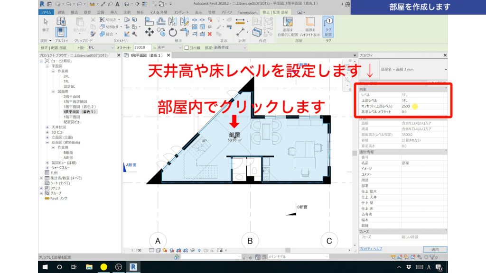This screenshot has width=486, height=273.
Task: Click the 適用 button in Properties panel
Action: [x=435, y=249]
